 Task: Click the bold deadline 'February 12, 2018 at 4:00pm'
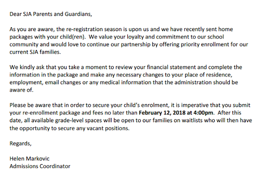[176, 113]
